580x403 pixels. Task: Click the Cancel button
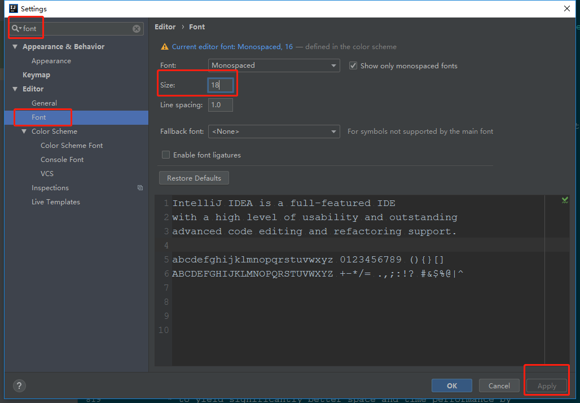pyautogui.click(x=499, y=386)
